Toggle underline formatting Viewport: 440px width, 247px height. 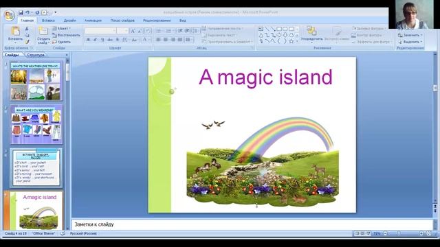point(102,40)
